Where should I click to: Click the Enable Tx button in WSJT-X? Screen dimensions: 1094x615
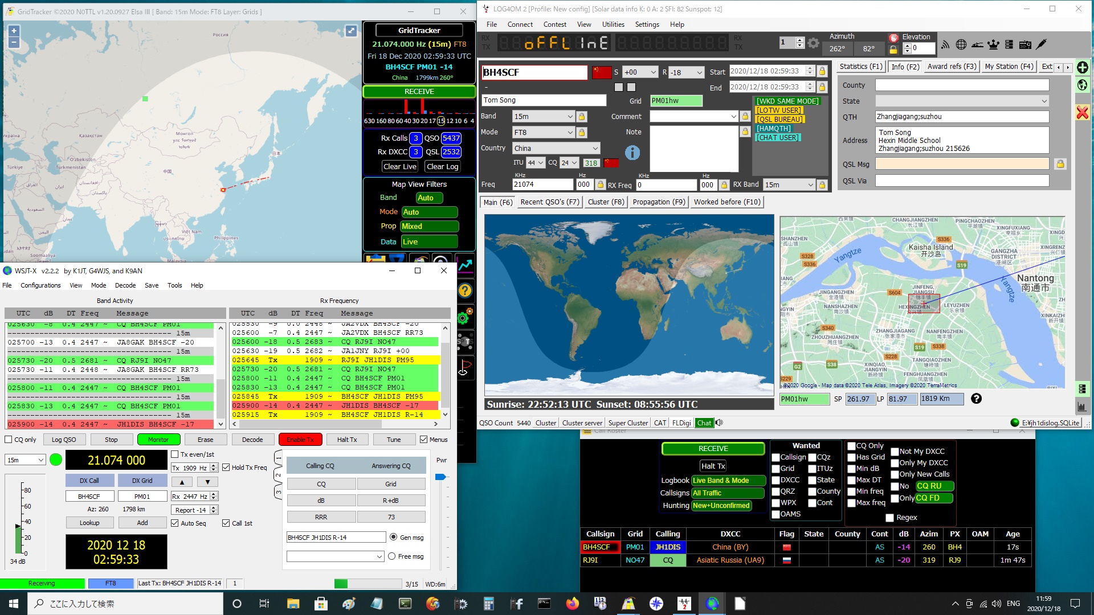[x=300, y=439]
